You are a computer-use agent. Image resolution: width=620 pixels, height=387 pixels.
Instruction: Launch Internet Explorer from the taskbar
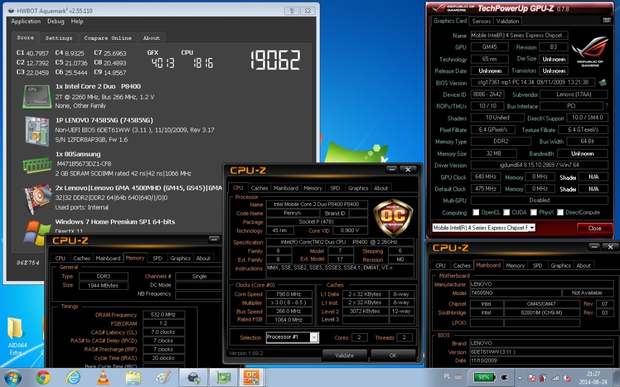click(73, 378)
